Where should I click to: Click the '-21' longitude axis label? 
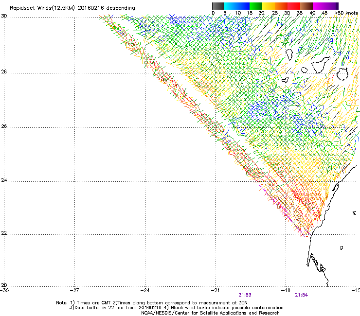point(216,290)
